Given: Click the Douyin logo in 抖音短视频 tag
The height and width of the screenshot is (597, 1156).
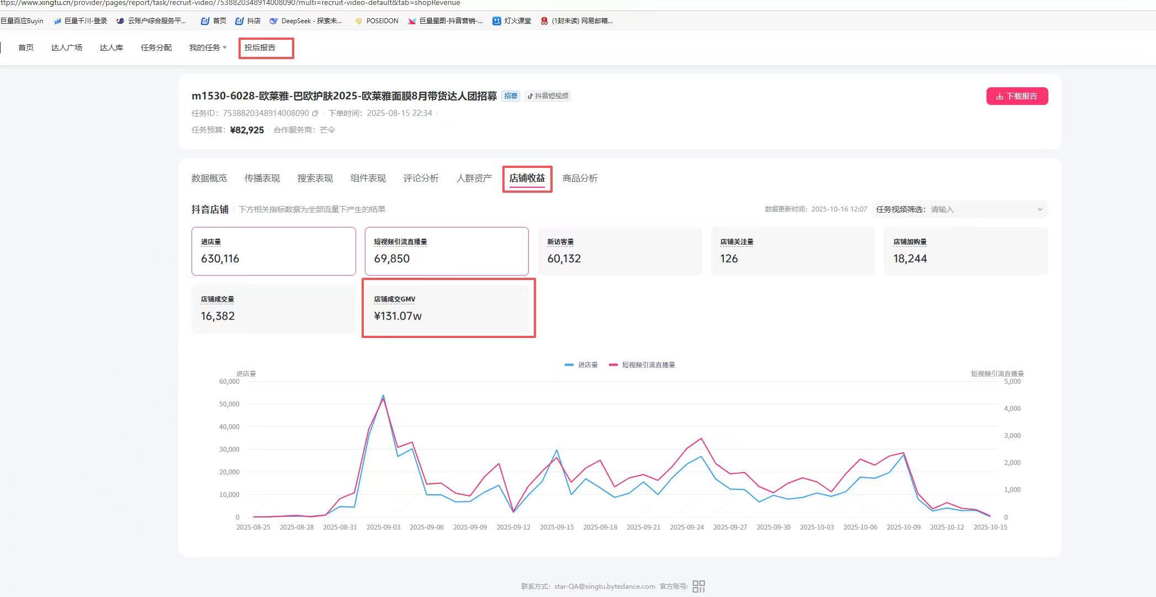Looking at the screenshot, I should click(x=530, y=96).
